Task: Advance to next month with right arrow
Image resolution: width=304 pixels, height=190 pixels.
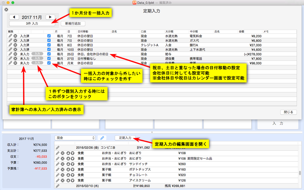Action: click(x=50, y=17)
